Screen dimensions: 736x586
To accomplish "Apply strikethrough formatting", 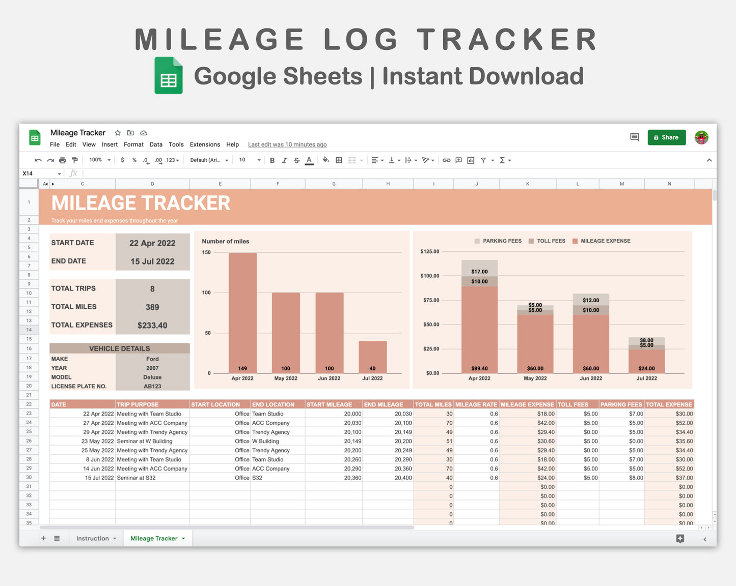I will pos(296,160).
